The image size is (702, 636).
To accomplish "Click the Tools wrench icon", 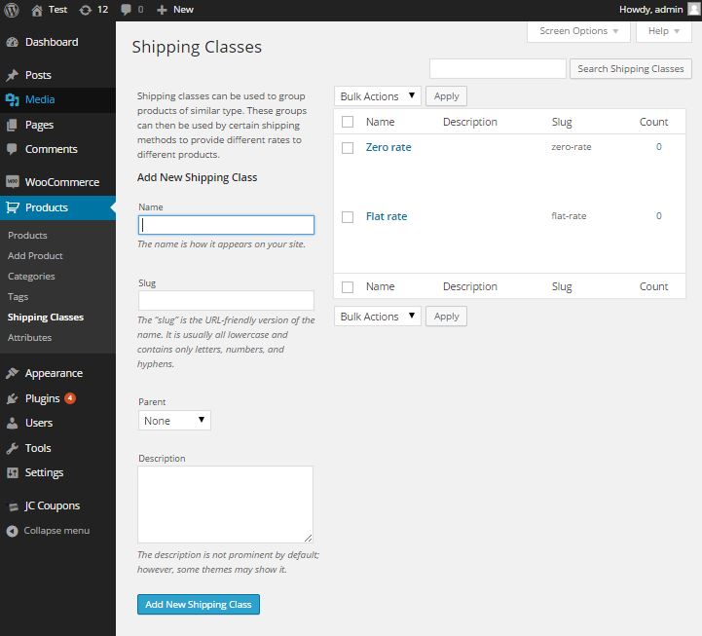I will pos(13,448).
